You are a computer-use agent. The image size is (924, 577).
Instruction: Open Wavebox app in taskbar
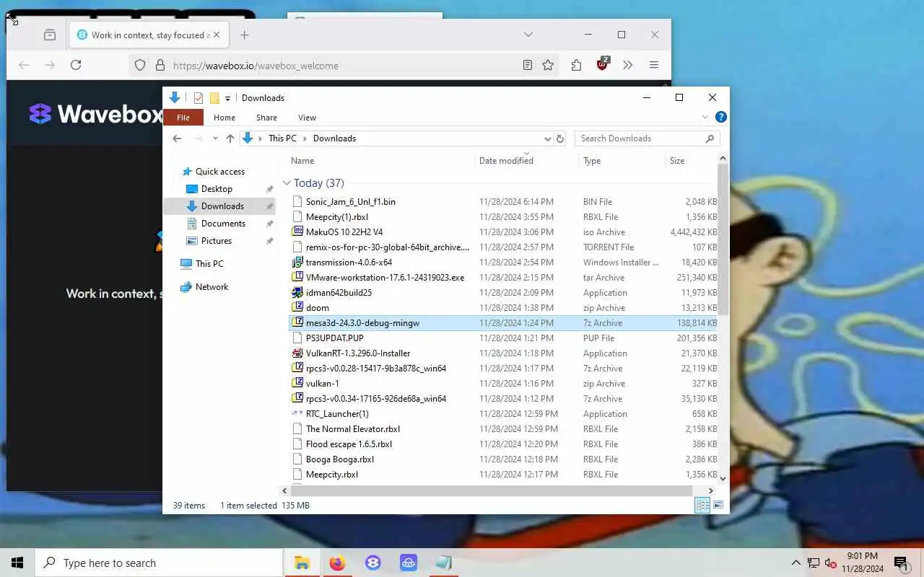click(372, 563)
